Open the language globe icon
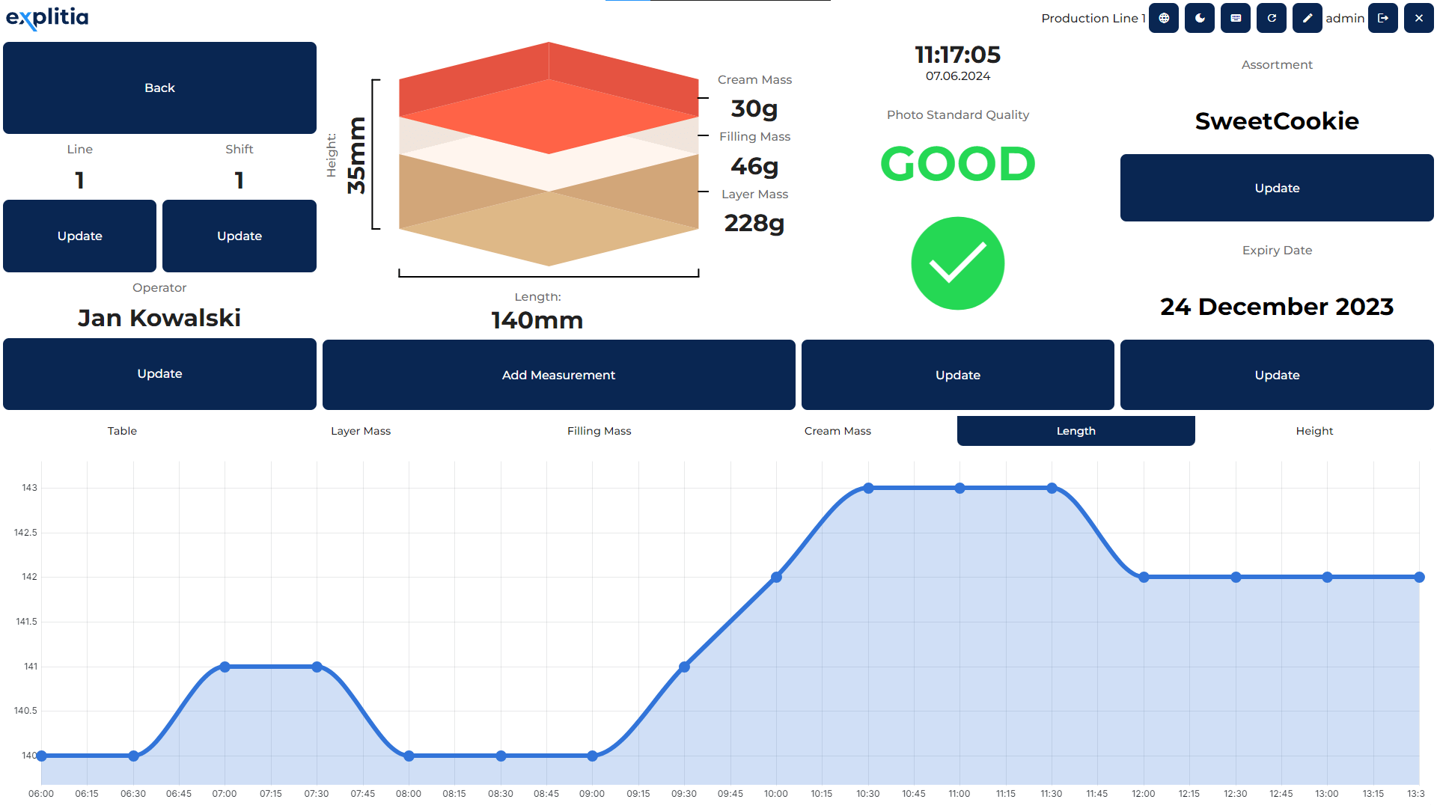 click(x=1164, y=18)
